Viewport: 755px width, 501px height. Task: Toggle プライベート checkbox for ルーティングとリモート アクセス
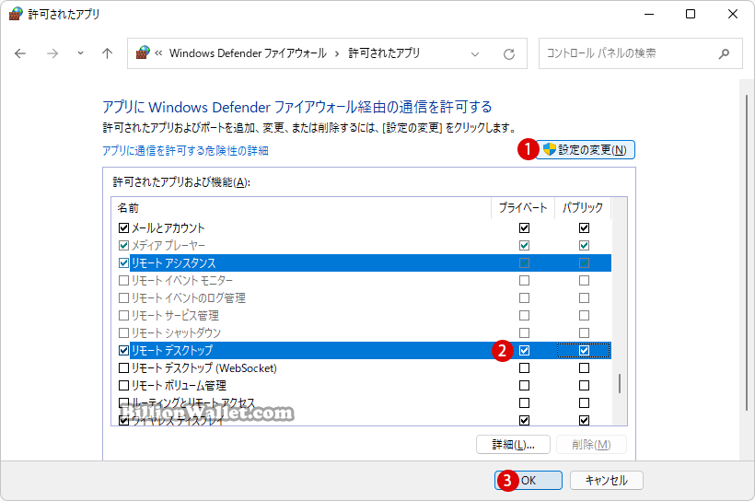click(525, 402)
